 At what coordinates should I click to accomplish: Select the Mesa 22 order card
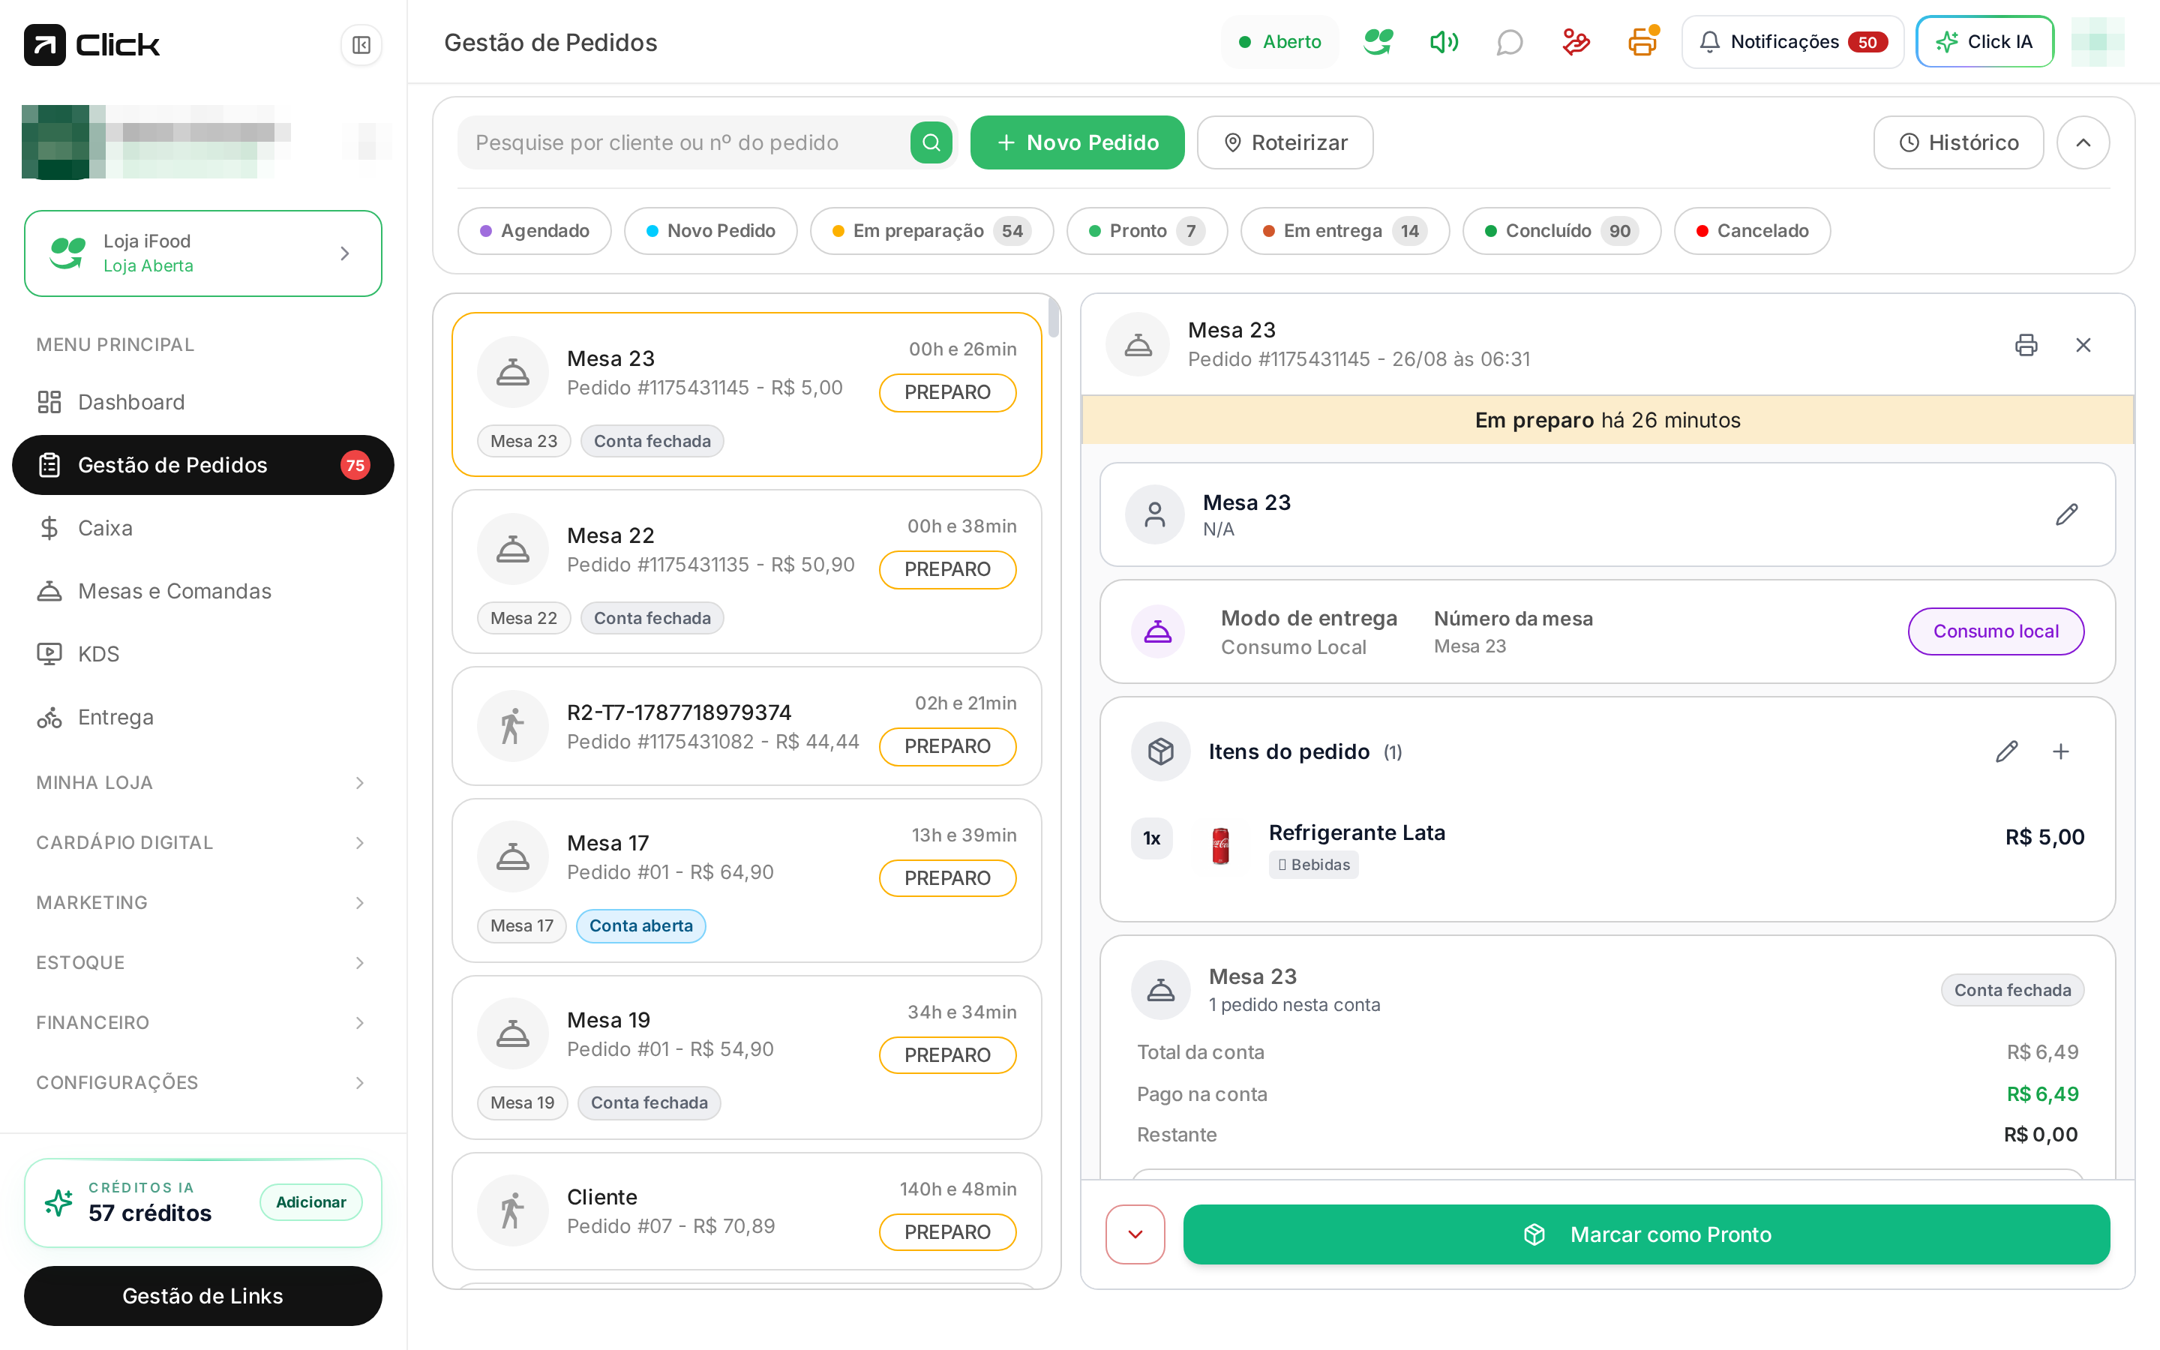(x=746, y=571)
